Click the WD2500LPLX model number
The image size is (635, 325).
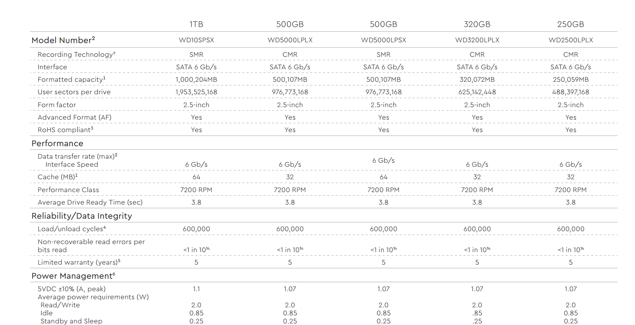[571, 40]
